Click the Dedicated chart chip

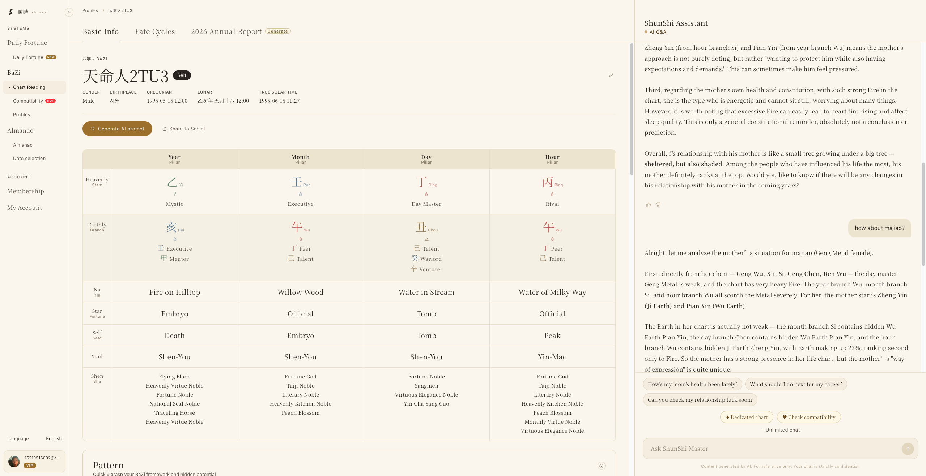(x=747, y=417)
